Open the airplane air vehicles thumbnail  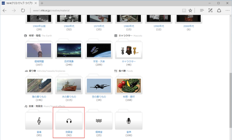click(x=99, y=85)
